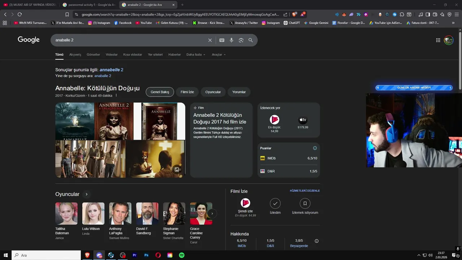Open the Google account avatar
This screenshot has width=462, height=260.
point(449,40)
